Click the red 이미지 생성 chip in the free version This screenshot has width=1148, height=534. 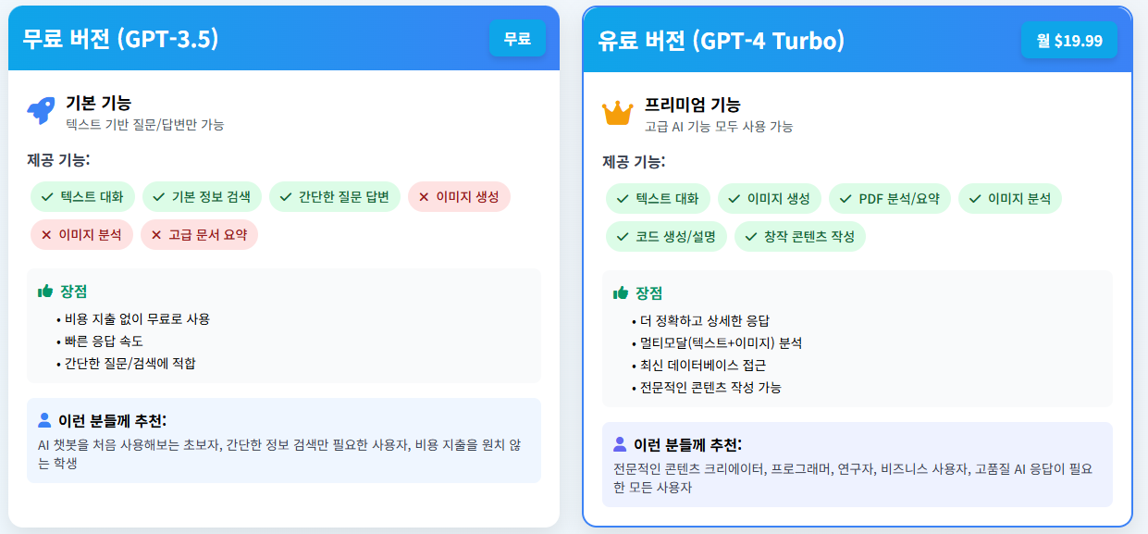(459, 196)
